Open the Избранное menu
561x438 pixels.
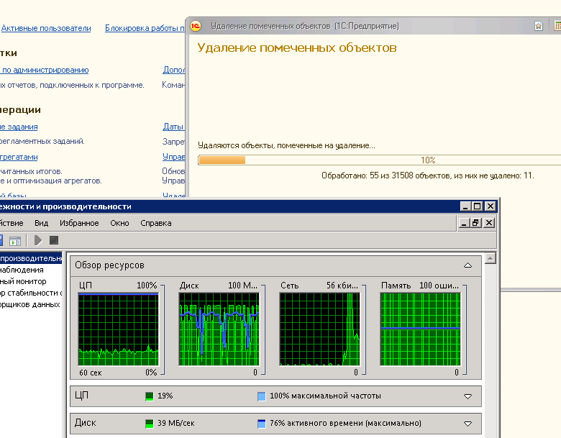pyautogui.click(x=79, y=223)
